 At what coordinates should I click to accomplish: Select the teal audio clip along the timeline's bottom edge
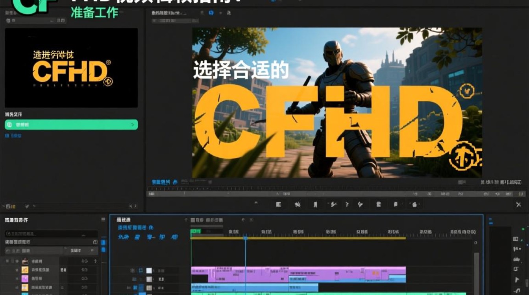(331, 294)
